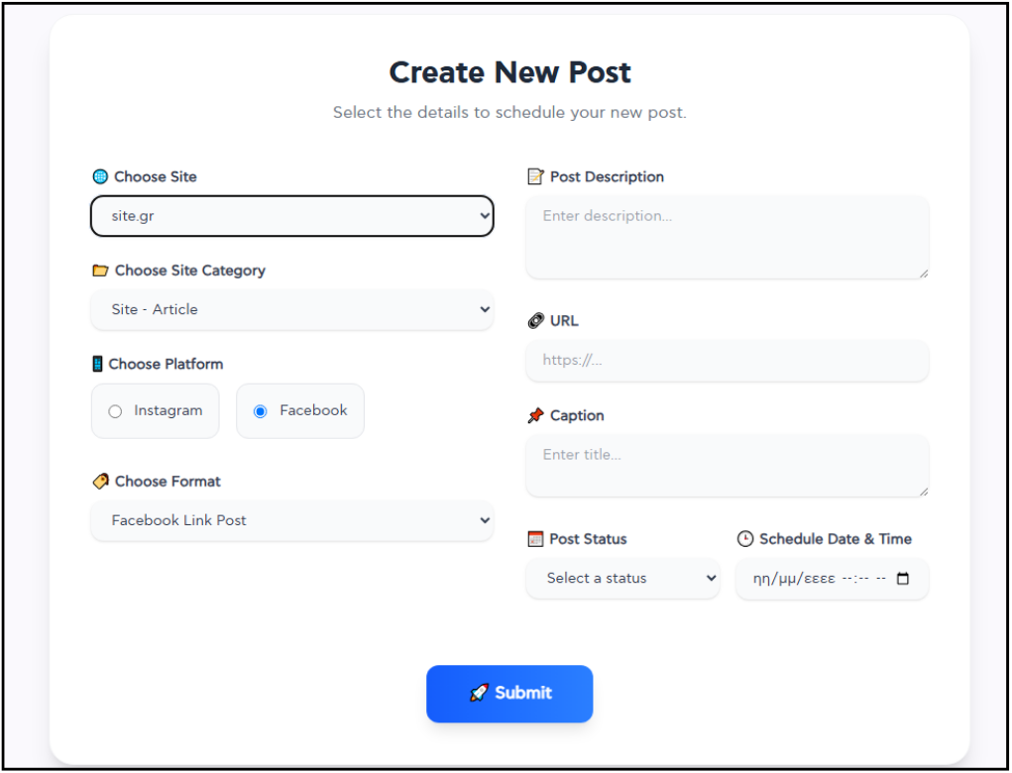Screen dimensions: 1012x773
Task: Click the paperclip icon beside URL
Action: [535, 321]
